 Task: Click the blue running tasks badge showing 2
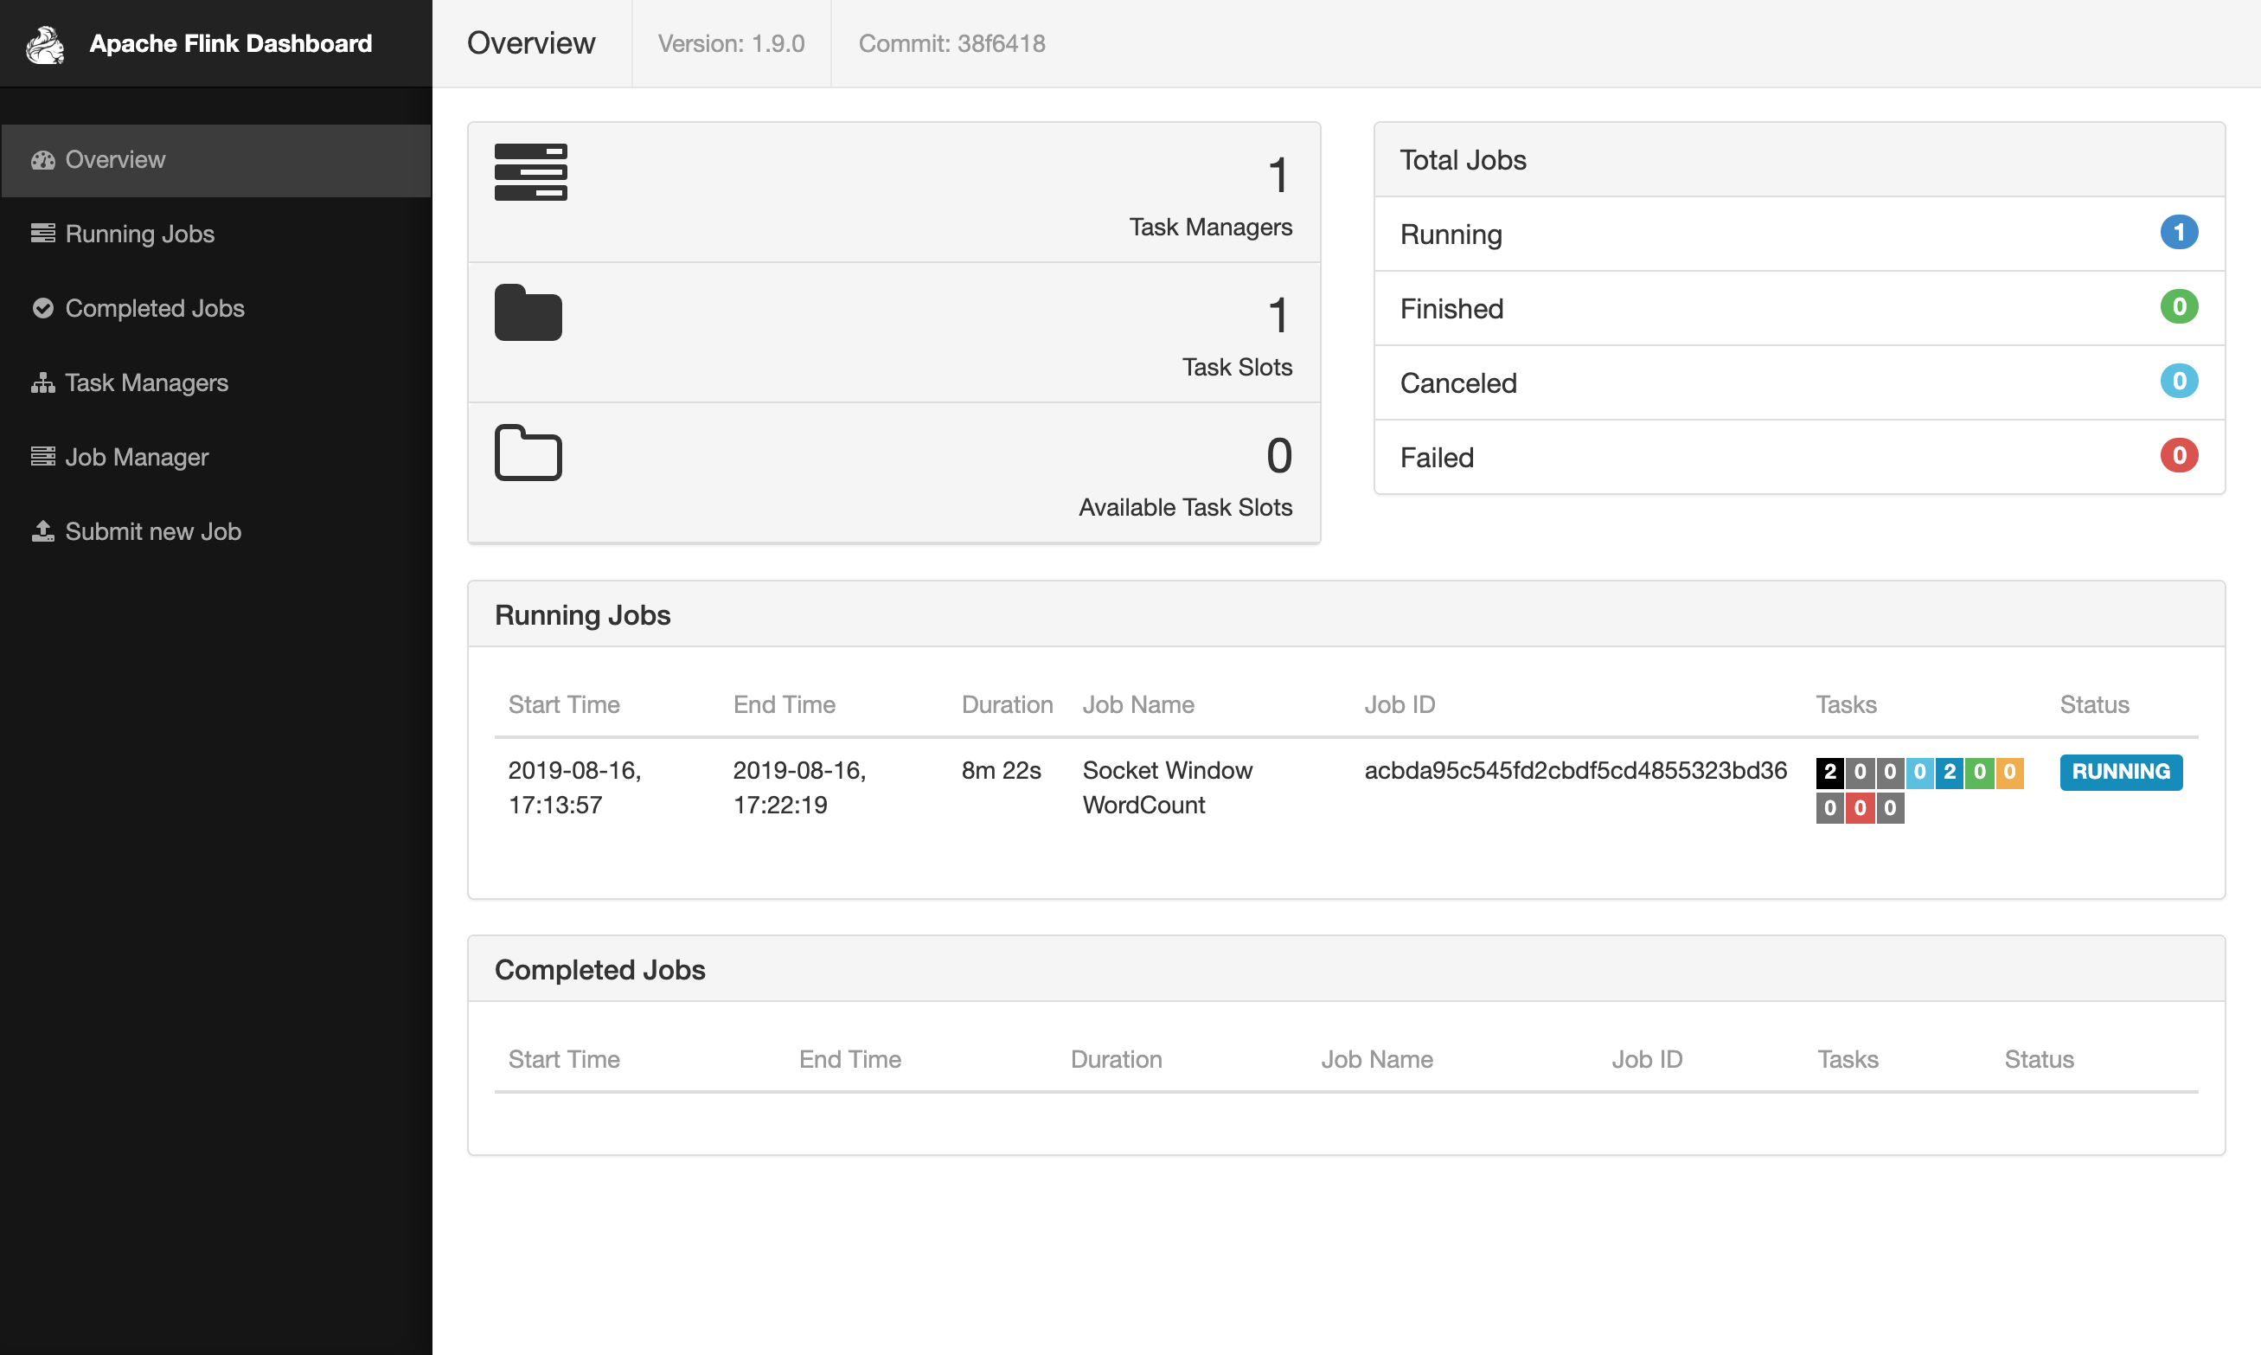(x=1949, y=773)
